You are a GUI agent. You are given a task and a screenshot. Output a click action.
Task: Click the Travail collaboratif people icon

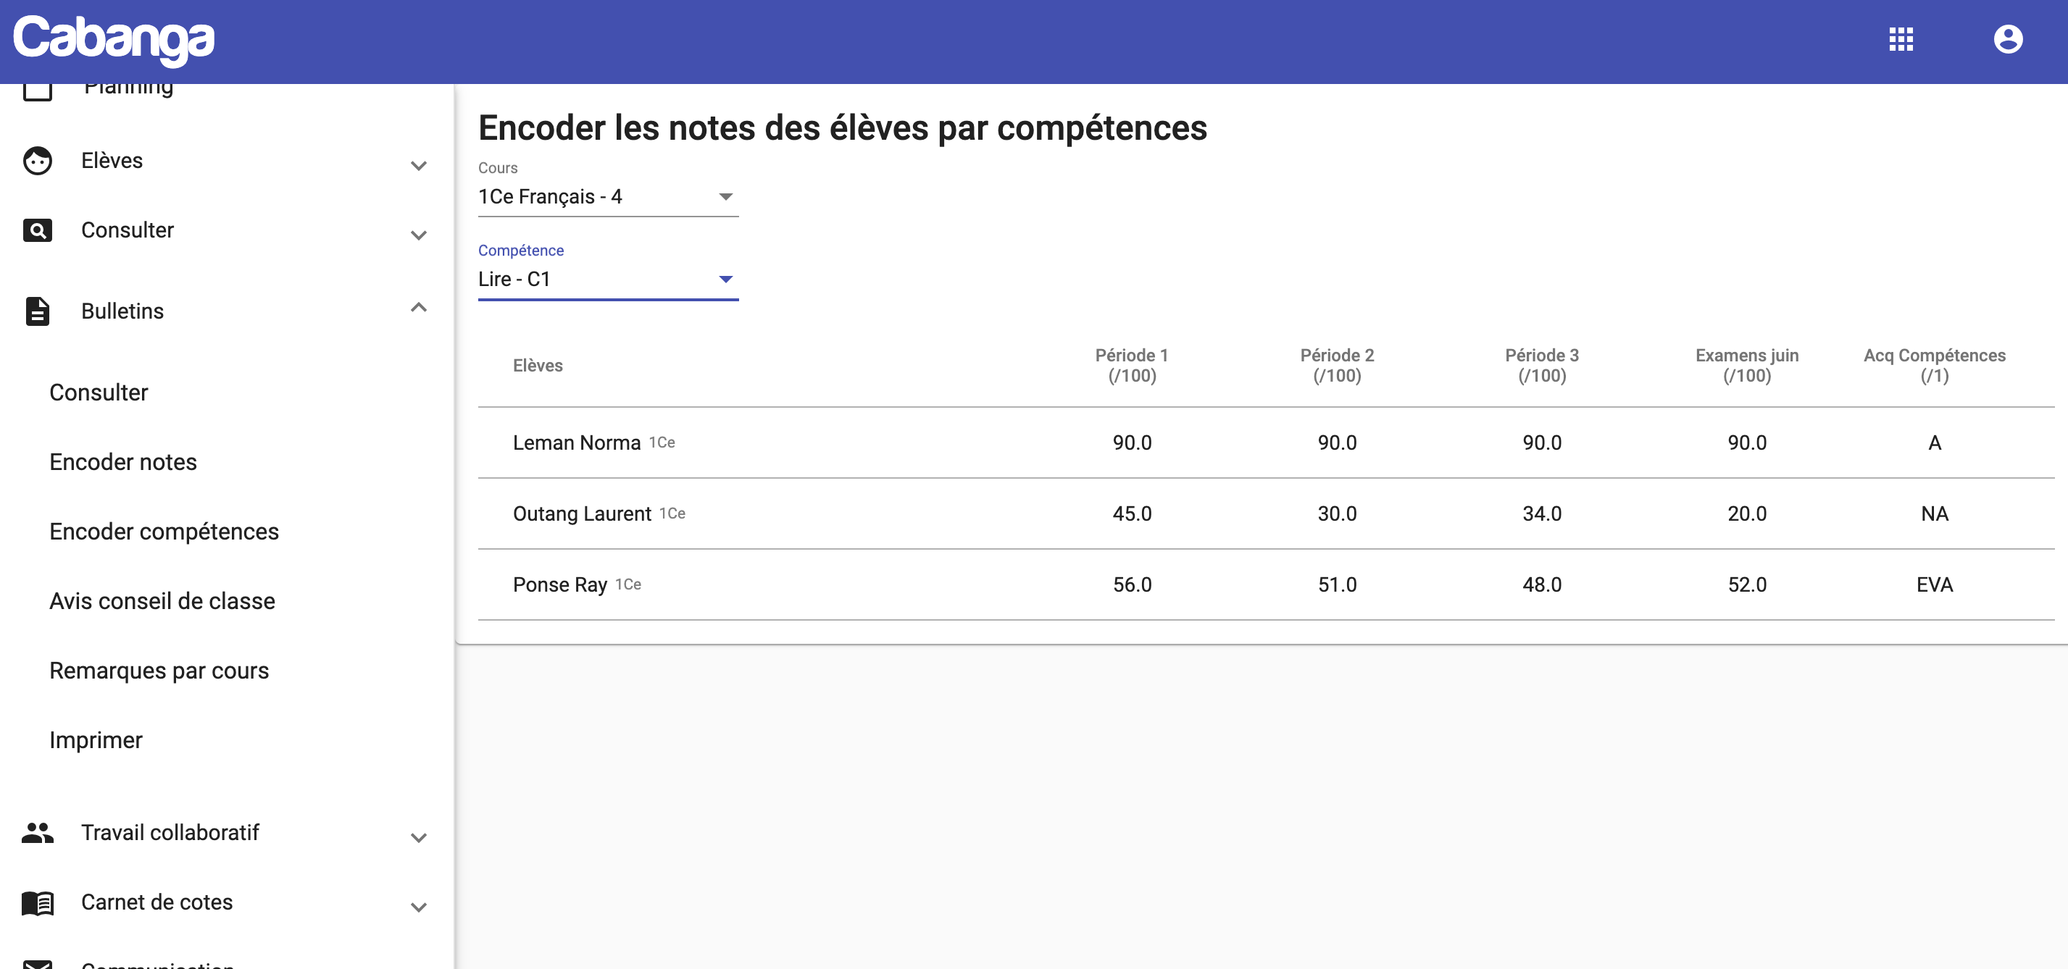38,833
